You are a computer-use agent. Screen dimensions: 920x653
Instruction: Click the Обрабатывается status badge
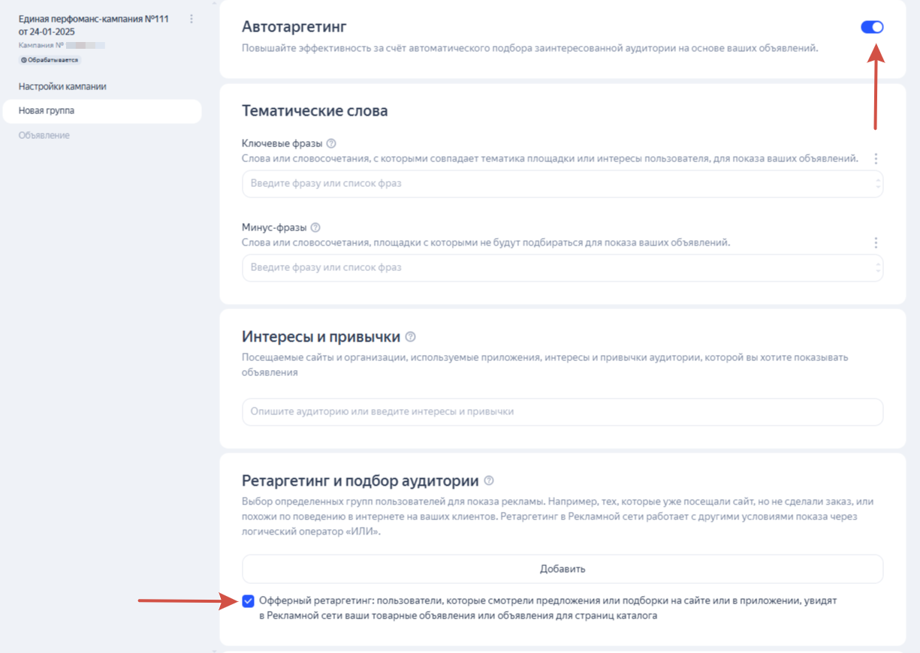50,59
